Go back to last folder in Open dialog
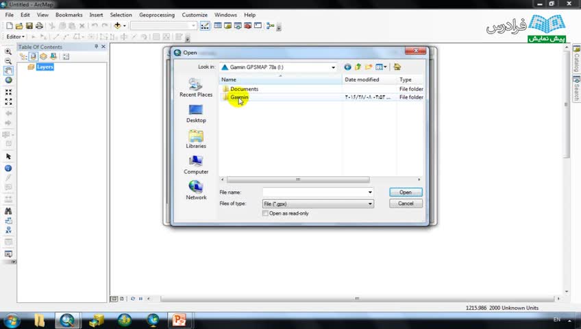This screenshot has height=329, width=581. pos(347,67)
